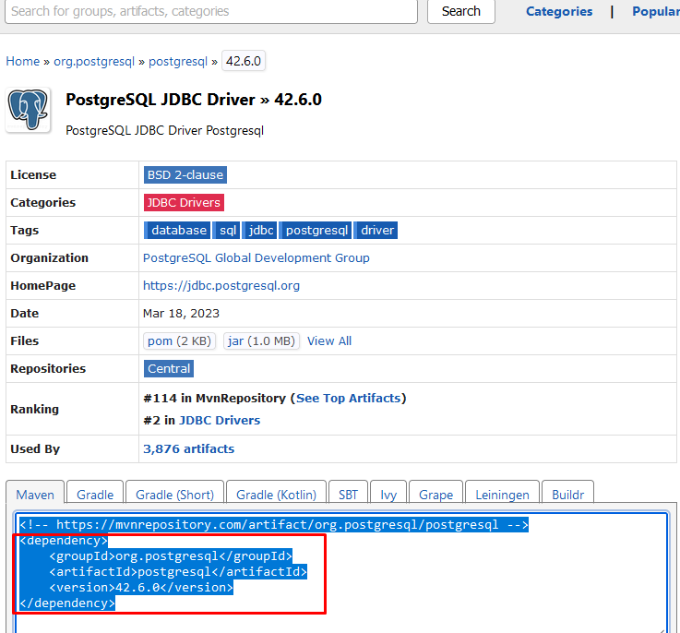Click the Mar 18, 2023 date value
The width and height of the screenshot is (680, 633).
[x=181, y=314]
